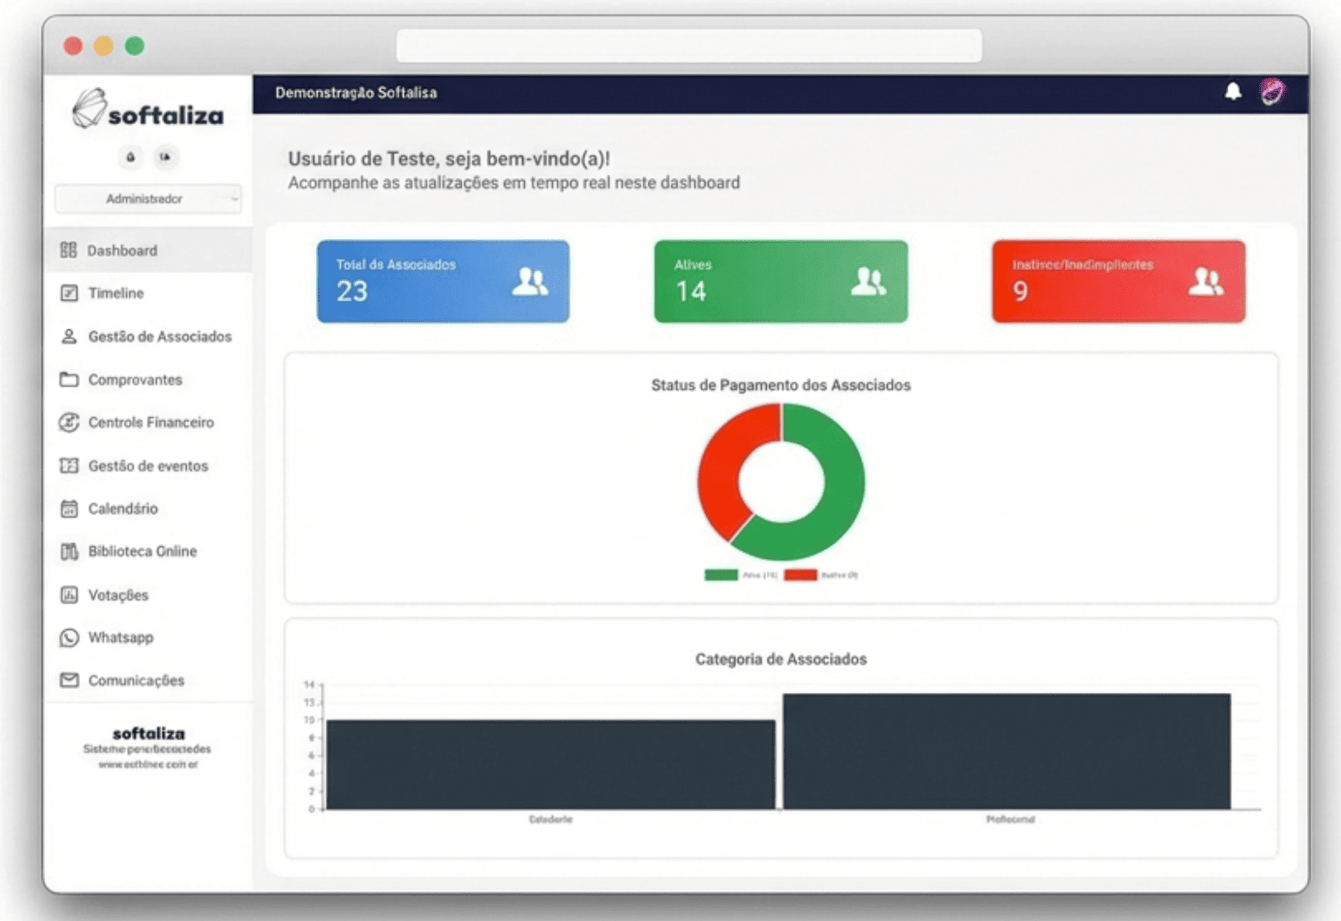Click the Softaliza logo in sidebar

coord(148,110)
